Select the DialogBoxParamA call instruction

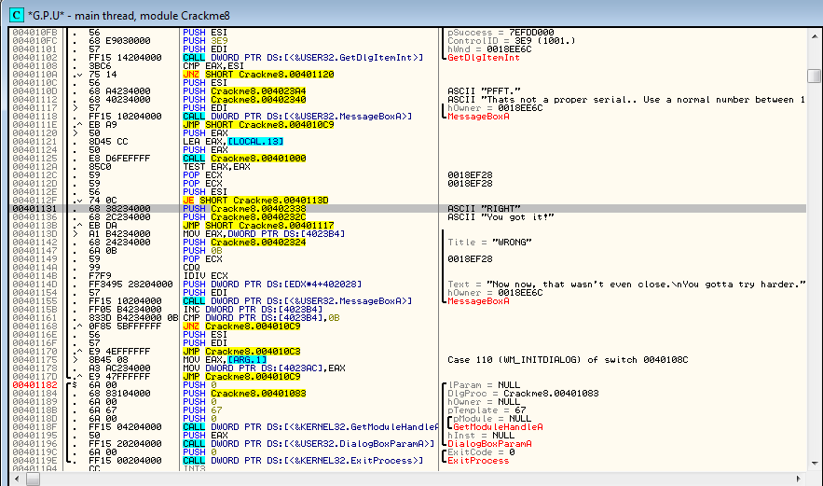309,445
